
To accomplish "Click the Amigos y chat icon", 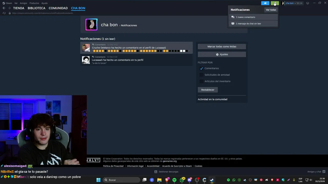I will (324, 172).
